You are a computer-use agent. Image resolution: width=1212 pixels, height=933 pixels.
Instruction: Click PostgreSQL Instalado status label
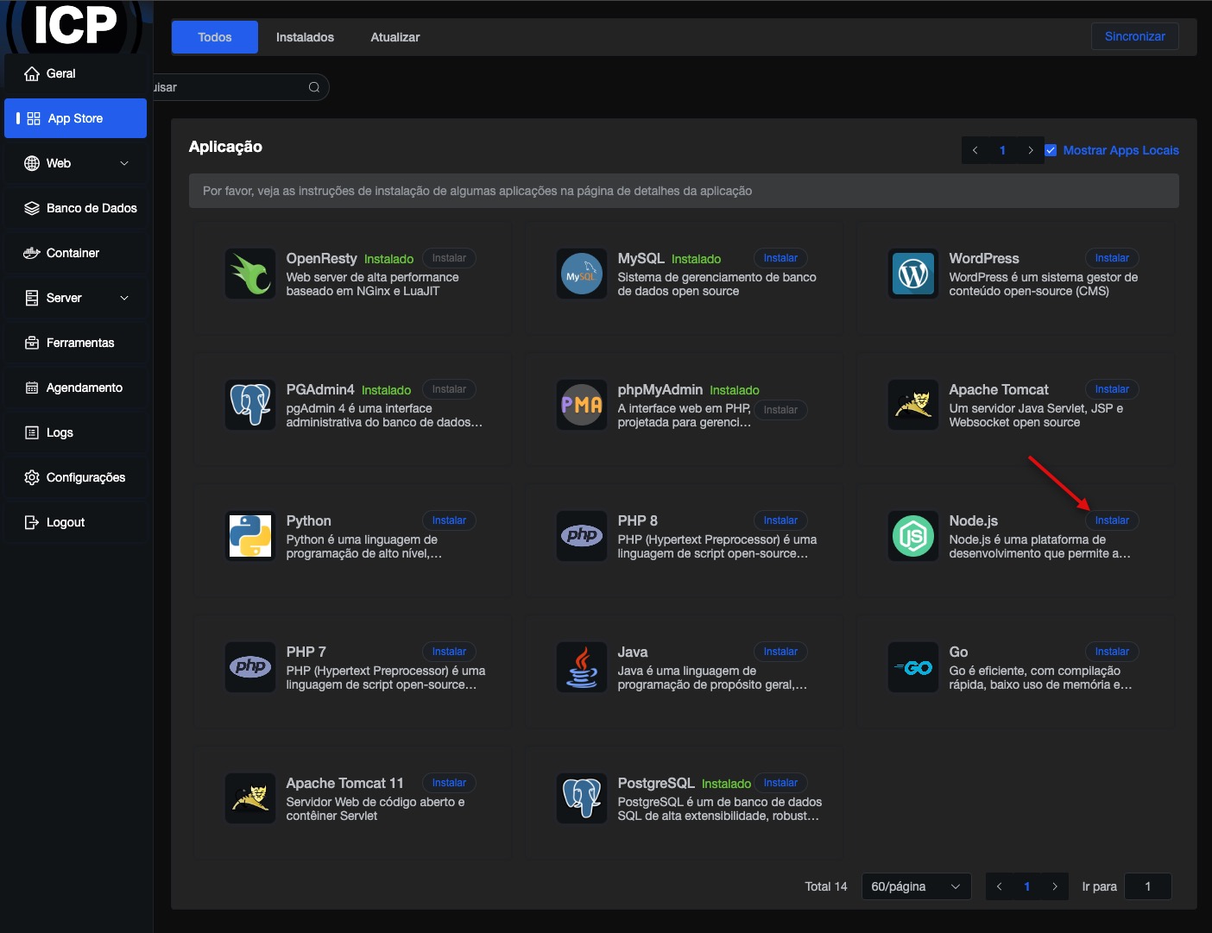coord(726,784)
